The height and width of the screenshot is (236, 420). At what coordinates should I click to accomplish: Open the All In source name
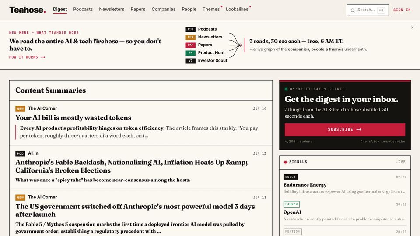pyautogui.click(x=33, y=153)
